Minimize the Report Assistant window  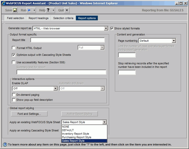click(177, 3)
